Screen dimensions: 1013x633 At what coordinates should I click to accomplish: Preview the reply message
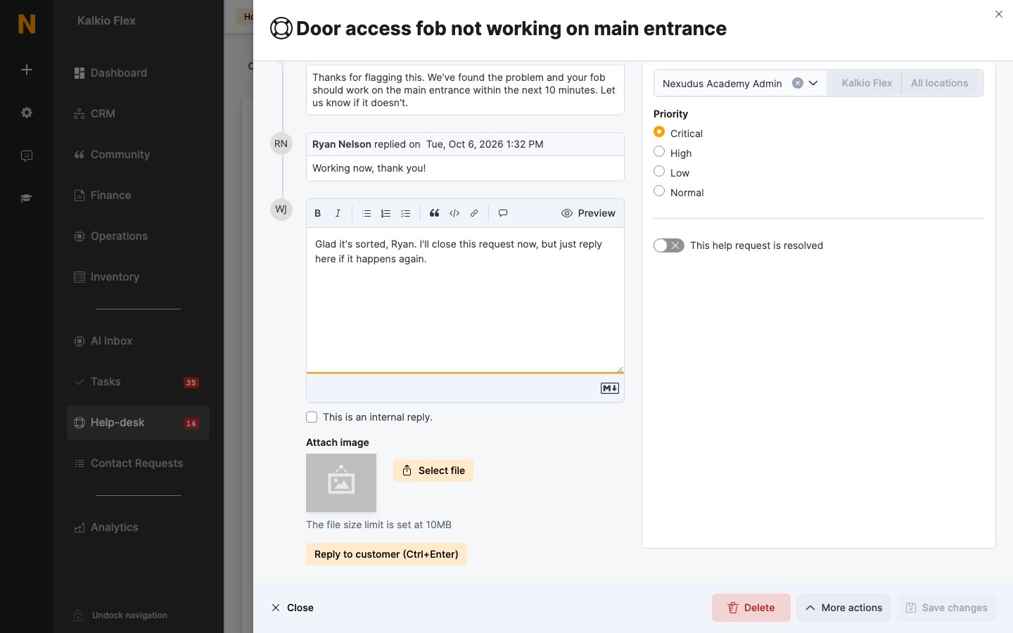[x=588, y=213]
